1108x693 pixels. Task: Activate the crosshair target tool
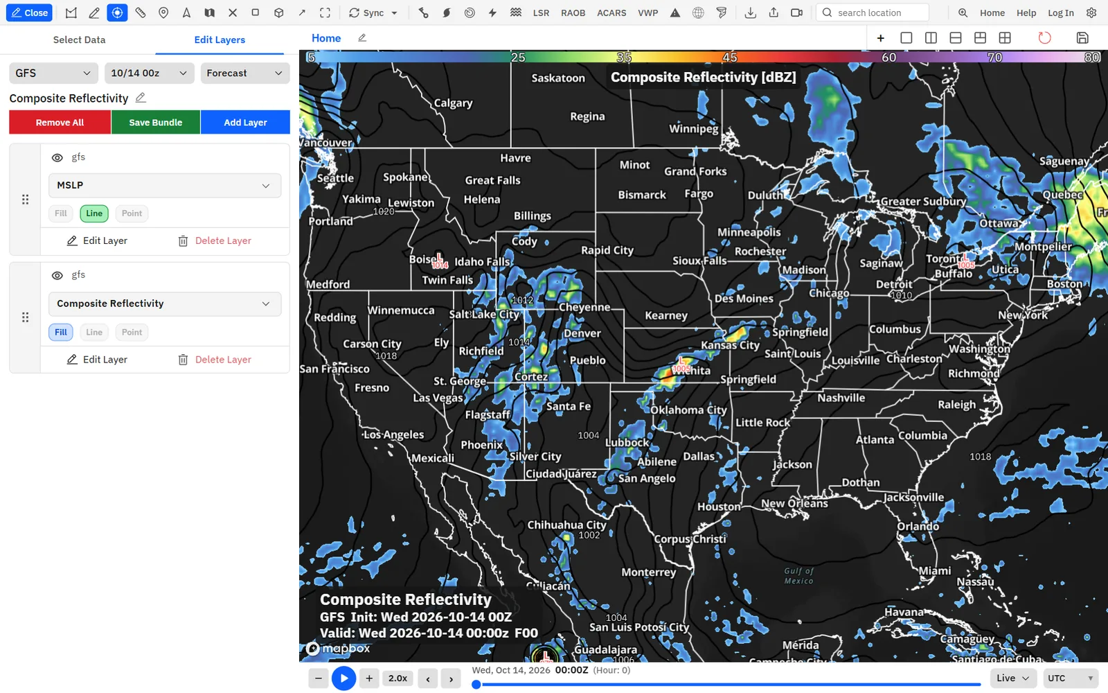click(117, 12)
